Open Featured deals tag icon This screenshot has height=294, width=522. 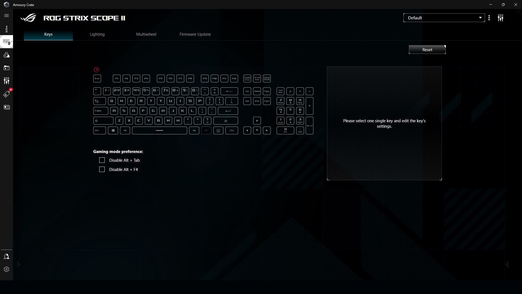[x=7, y=94]
